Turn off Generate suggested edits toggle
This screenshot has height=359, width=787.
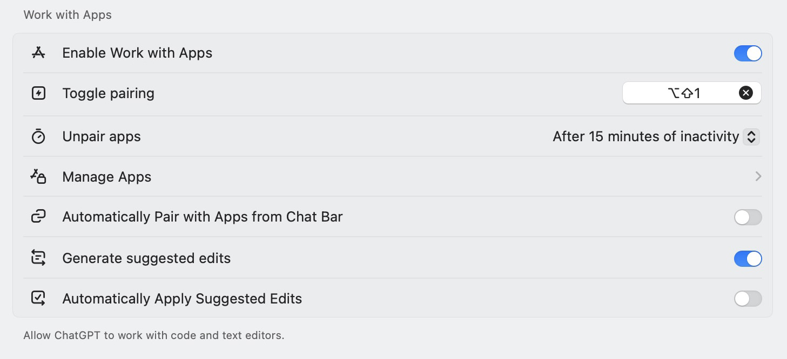[748, 259]
